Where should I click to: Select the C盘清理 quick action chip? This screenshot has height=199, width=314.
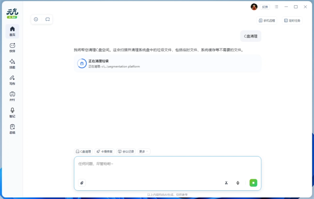83,152
